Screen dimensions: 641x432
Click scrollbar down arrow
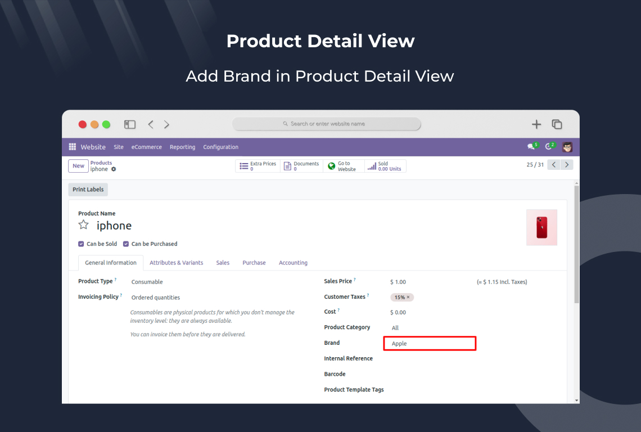click(576, 400)
